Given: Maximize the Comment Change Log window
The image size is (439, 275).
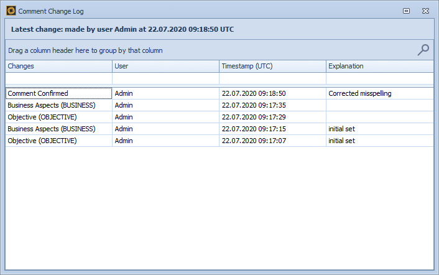Looking at the screenshot, I should pyautogui.click(x=406, y=11).
